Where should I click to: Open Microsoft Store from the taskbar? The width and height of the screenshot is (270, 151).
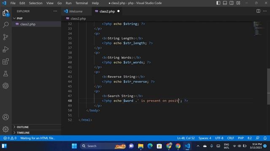(x=159, y=146)
